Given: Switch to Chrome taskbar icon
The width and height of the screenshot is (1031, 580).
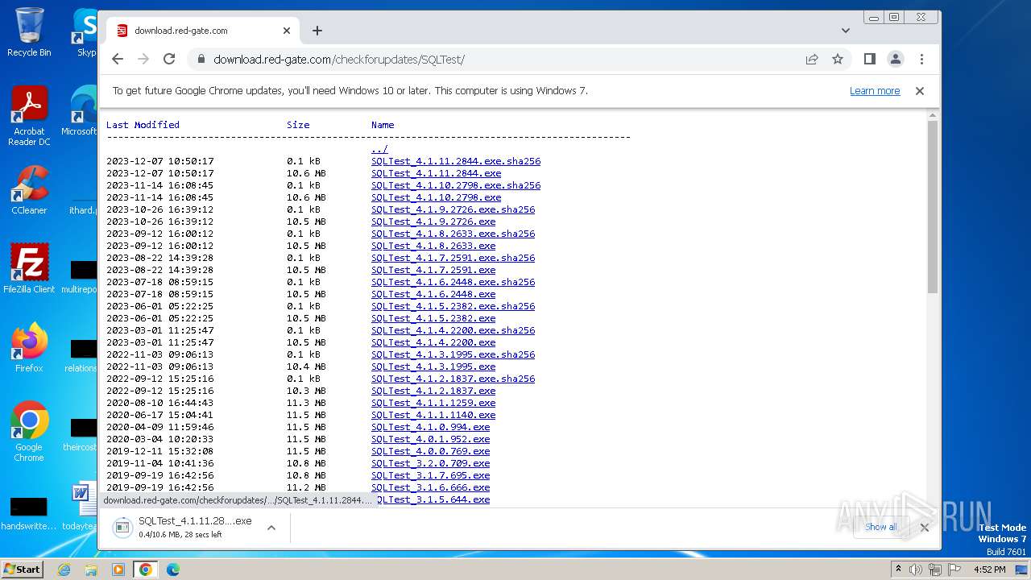Looking at the screenshot, I should click(x=146, y=570).
